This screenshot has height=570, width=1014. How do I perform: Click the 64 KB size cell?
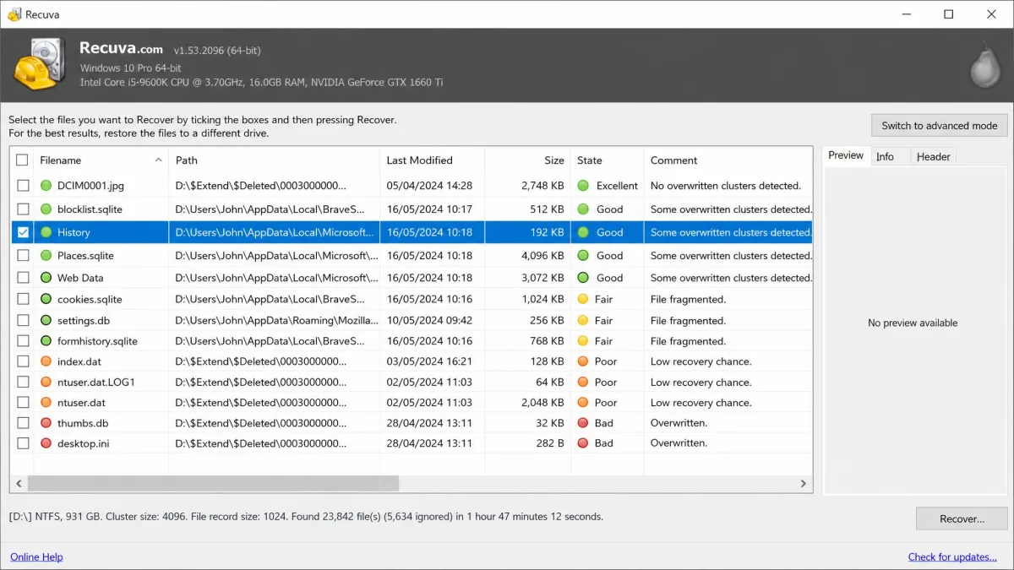tap(549, 383)
